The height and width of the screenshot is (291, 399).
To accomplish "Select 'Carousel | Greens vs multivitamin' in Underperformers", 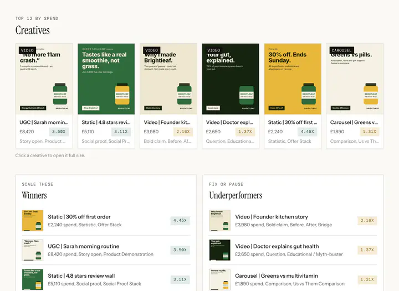I will click(x=277, y=276).
